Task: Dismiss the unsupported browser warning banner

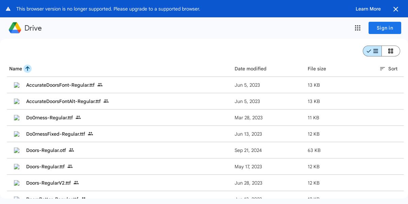Action: click(x=396, y=9)
